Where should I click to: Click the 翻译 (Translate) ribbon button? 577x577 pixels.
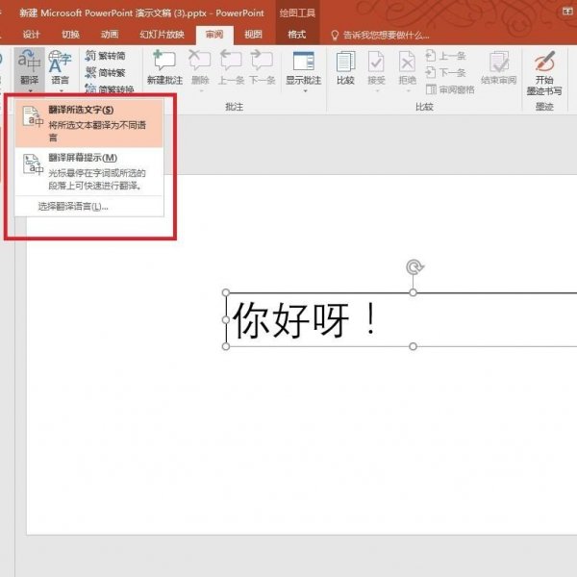click(29, 67)
